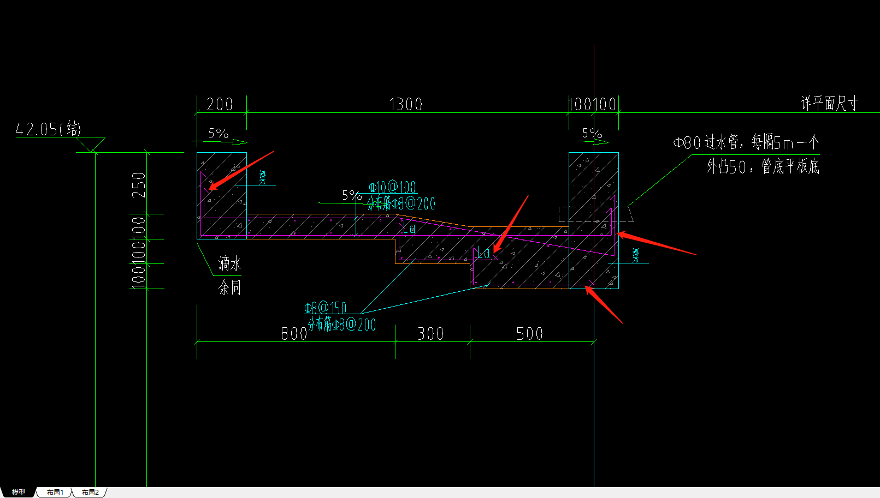
Task: Select 分布筋Φ8@200 text below Φ8@150
Action: [342, 325]
